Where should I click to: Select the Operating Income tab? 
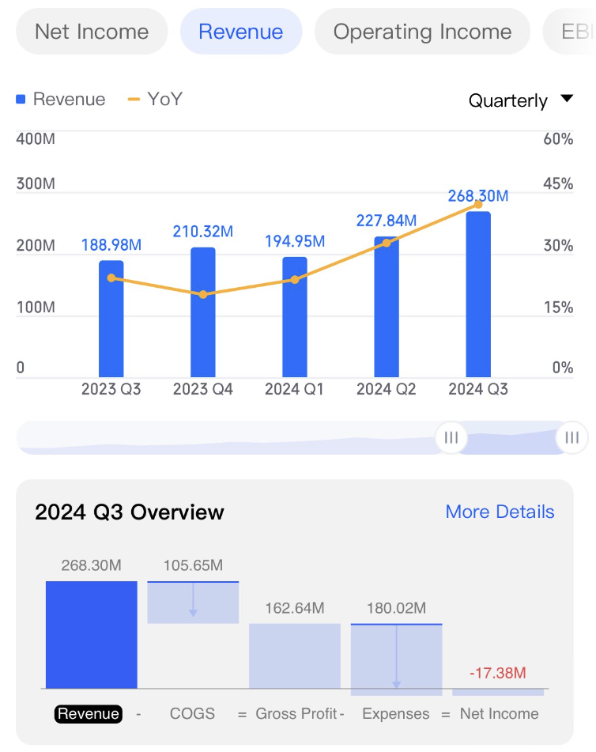(x=422, y=32)
